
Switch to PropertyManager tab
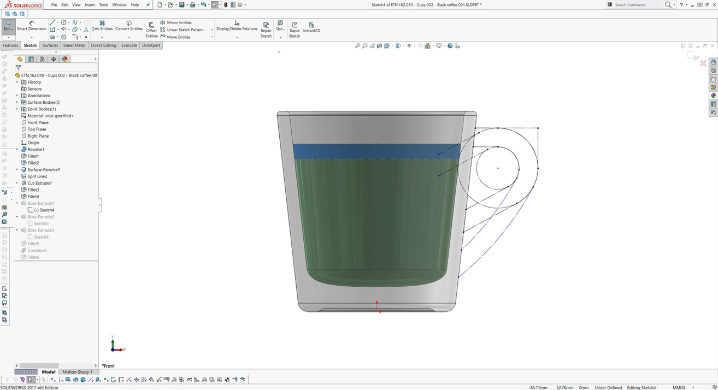point(31,59)
